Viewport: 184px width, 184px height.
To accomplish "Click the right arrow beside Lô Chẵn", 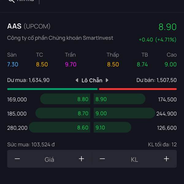I will [107, 80].
